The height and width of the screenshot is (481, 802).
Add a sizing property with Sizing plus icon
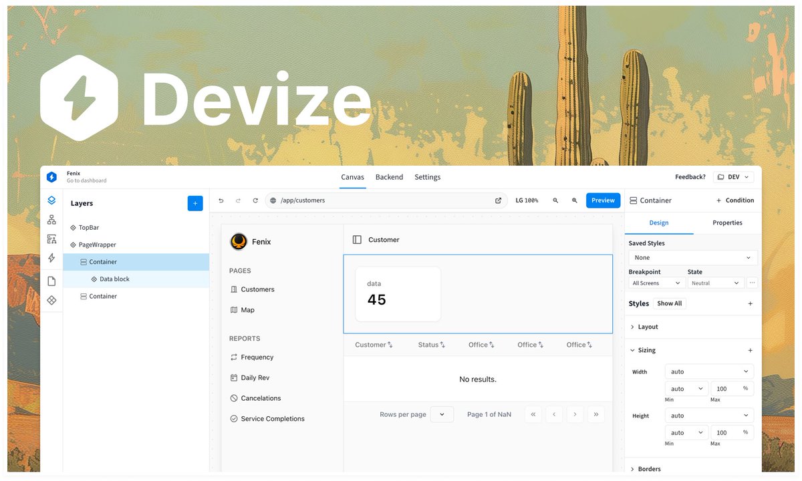click(750, 350)
